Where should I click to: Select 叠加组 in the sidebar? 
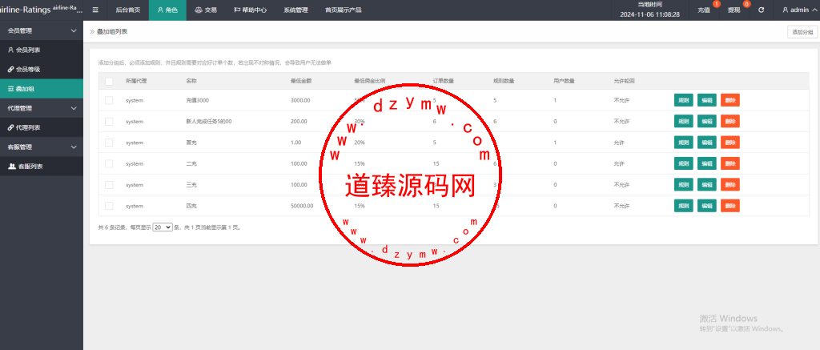coord(42,89)
